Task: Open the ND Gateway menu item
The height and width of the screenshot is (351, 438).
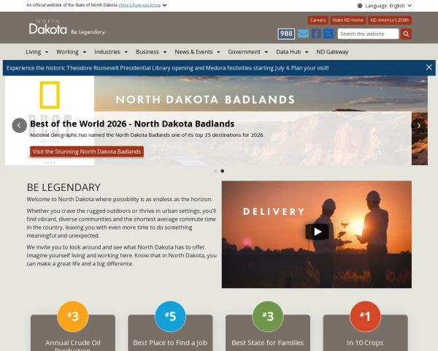Action: point(332,52)
